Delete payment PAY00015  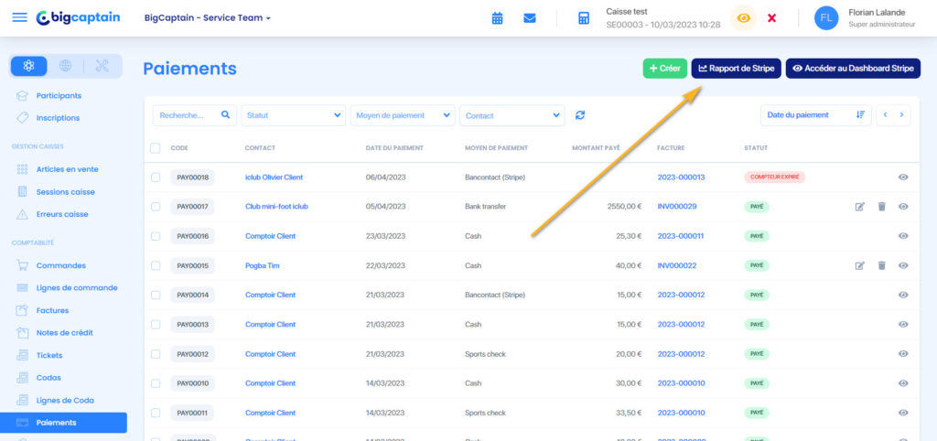pos(881,265)
